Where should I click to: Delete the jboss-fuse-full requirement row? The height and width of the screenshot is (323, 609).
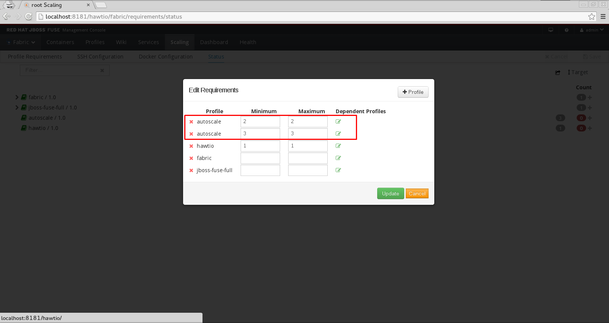pyautogui.click(x=191, y=170)
